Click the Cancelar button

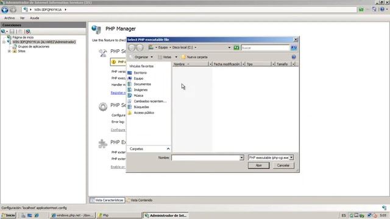283,165
